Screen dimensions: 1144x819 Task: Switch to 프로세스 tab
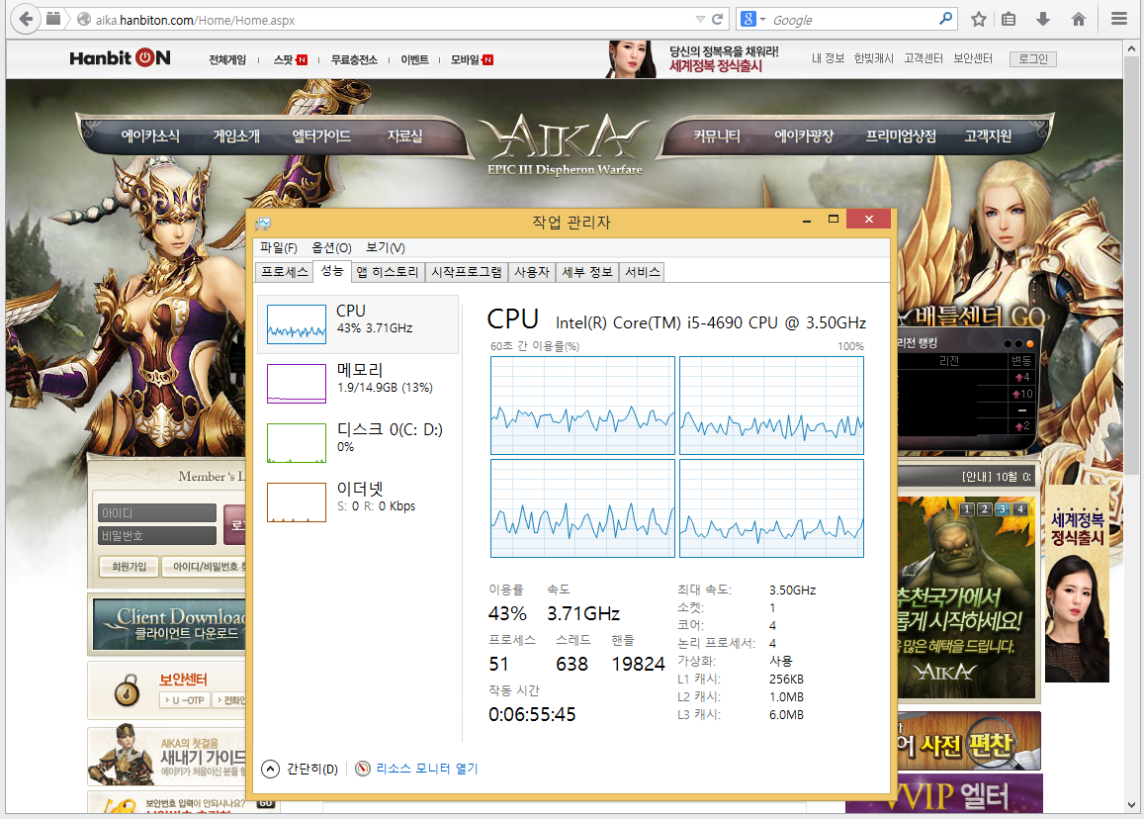click(x=285, y=272)
